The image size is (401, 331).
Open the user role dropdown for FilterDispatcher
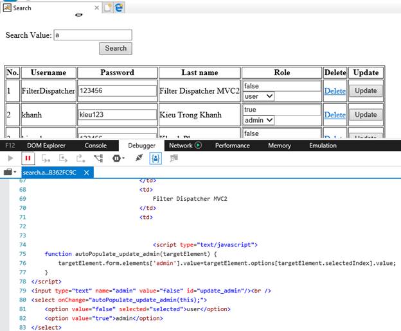pos(258,96)
